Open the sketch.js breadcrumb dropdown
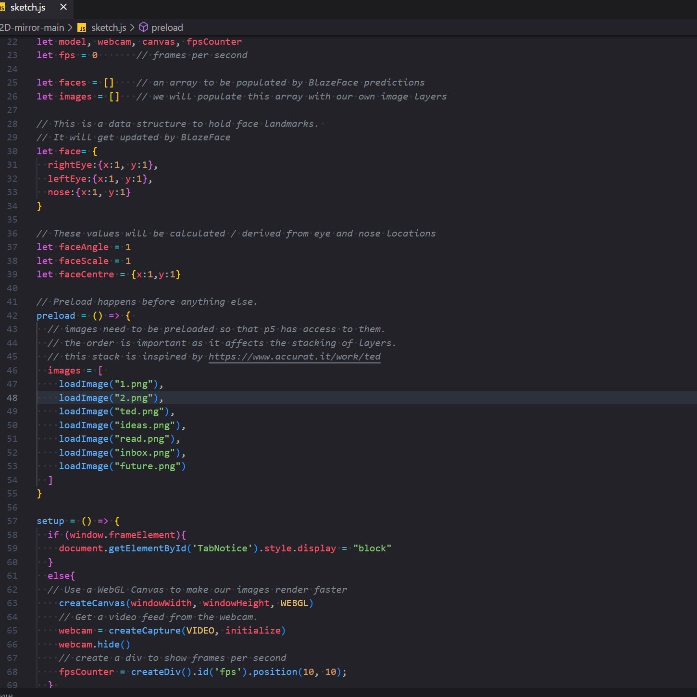The width and height of the screenshot is (697, 697). pos(109,27)
